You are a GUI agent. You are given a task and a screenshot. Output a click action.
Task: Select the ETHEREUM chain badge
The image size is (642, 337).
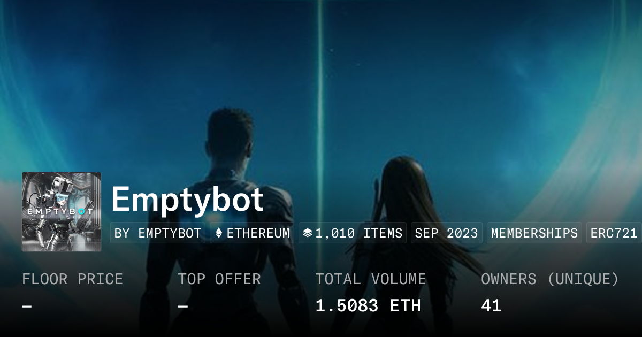251,233
